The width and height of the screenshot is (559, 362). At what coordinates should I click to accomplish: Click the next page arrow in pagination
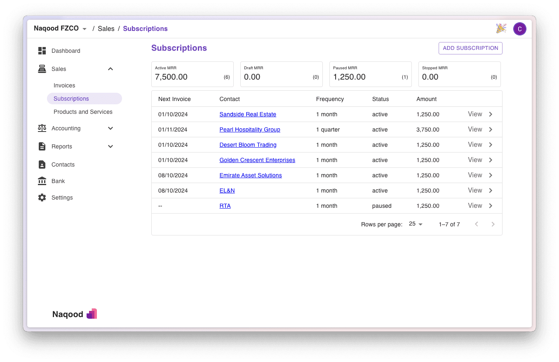click(x=493, y=224)
